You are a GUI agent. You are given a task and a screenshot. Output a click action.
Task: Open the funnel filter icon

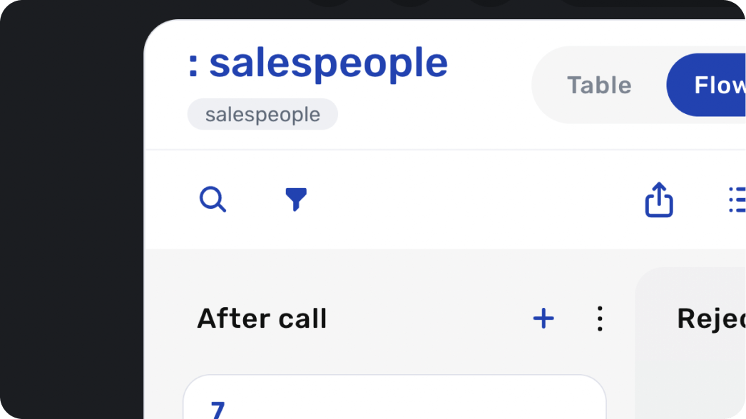point(295,200)
